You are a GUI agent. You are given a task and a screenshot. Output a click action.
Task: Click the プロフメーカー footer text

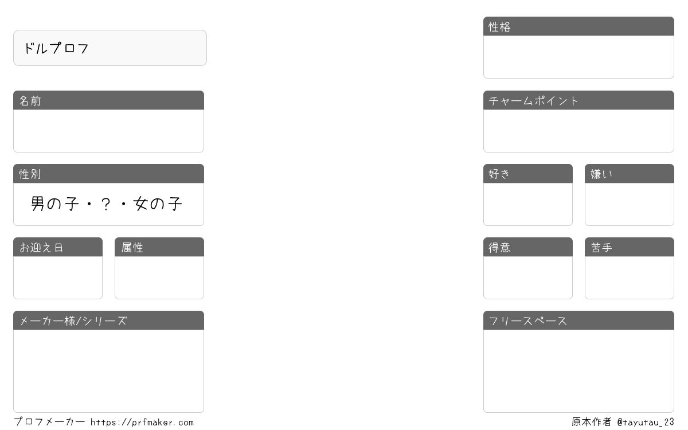(49, 422)
